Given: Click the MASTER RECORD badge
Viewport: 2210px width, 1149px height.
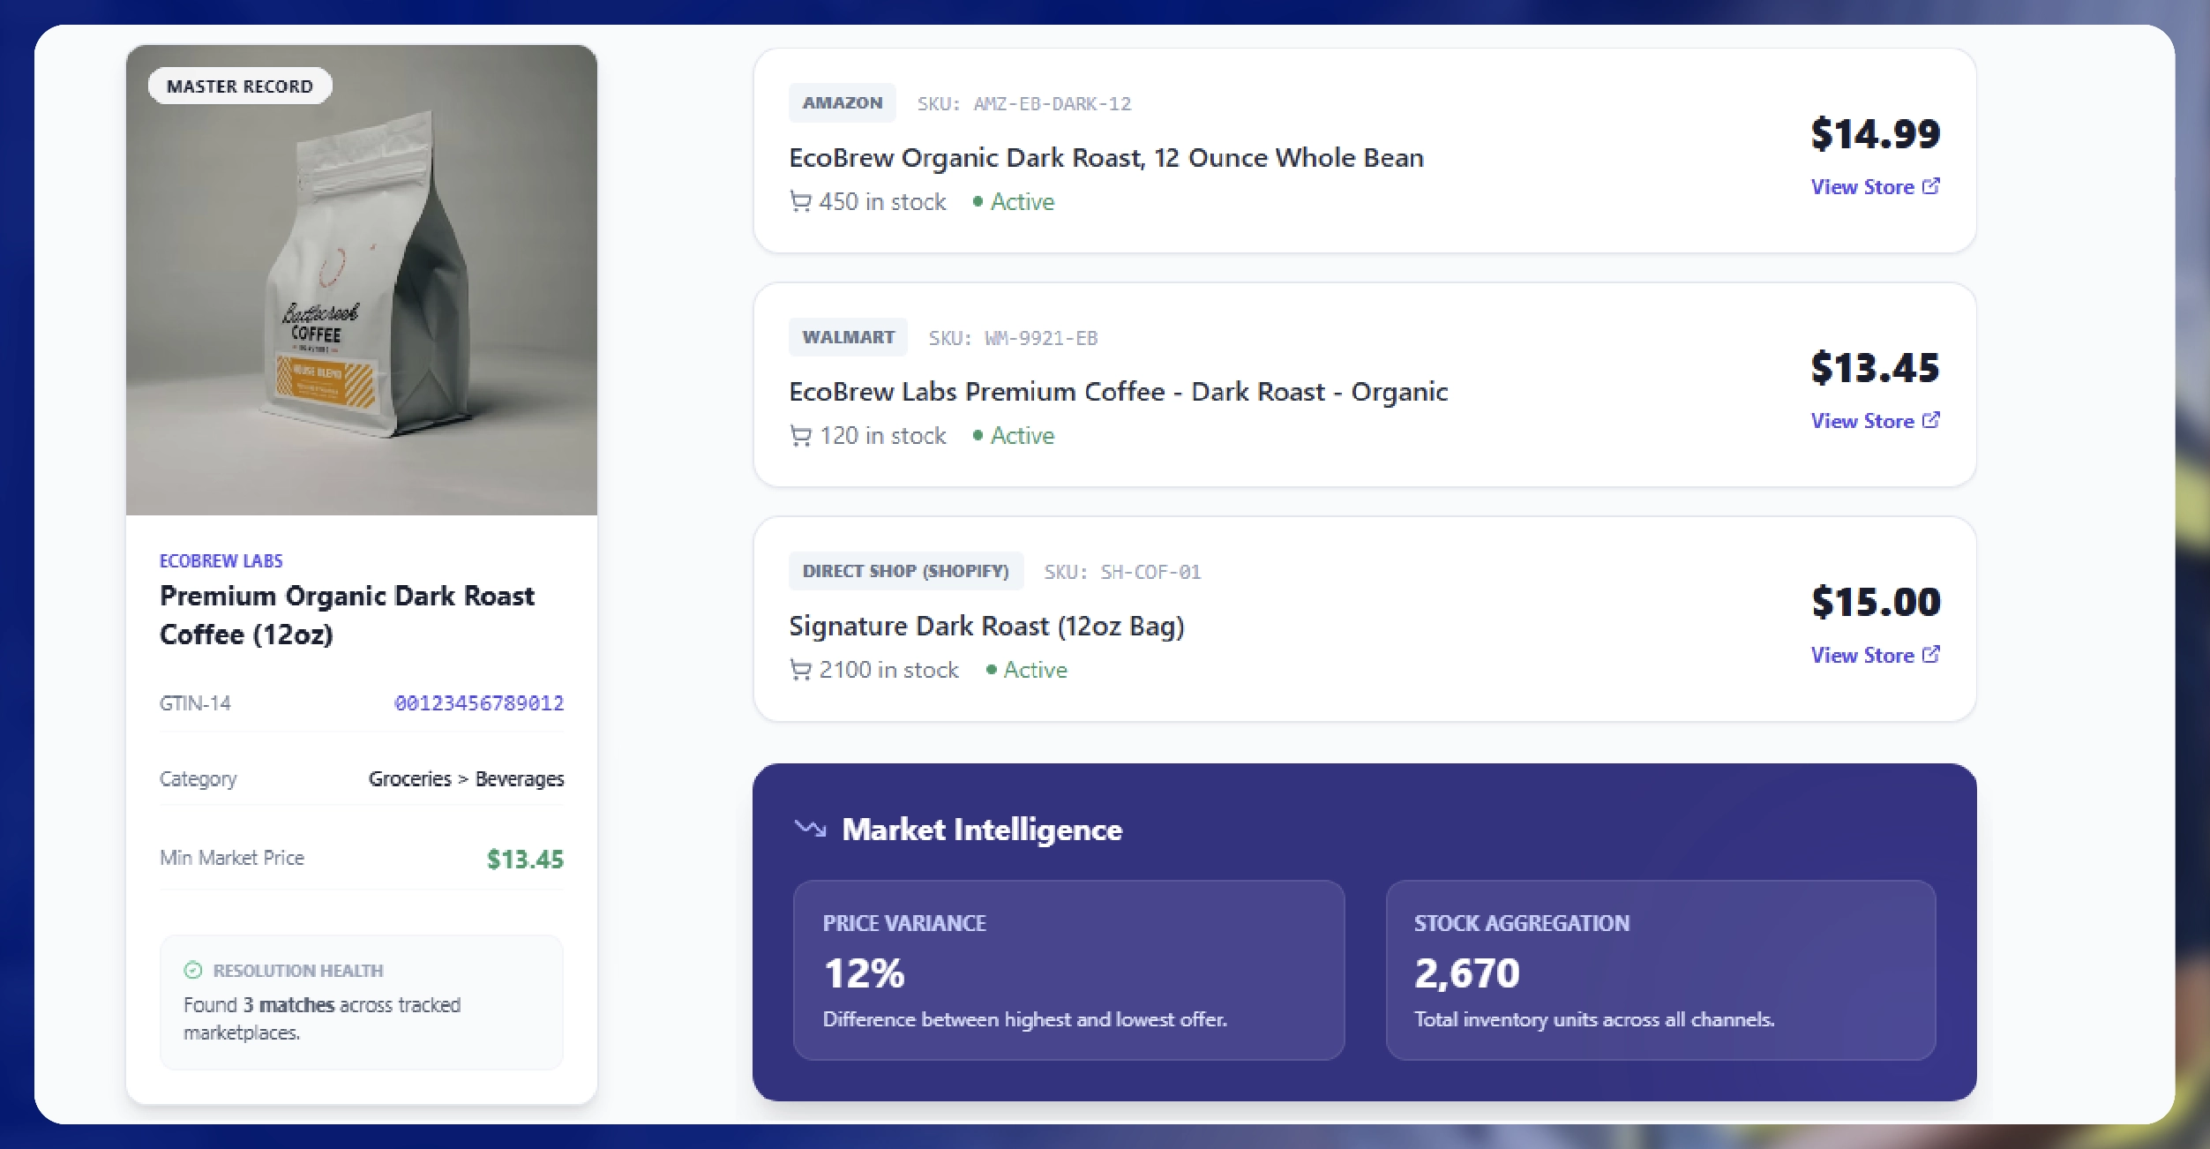Looking at the screenshot, I should (240, 86).
